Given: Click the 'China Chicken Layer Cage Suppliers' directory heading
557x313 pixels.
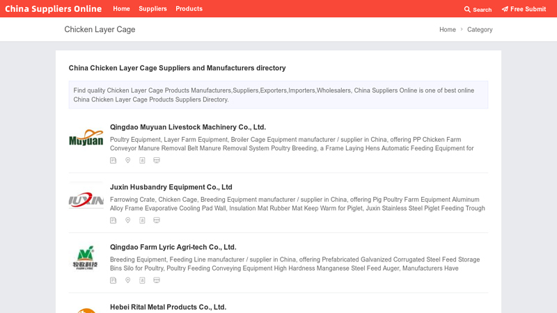Looking at the screenshot, I should [x=178, y=68].
